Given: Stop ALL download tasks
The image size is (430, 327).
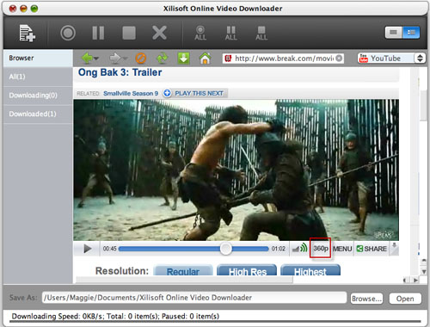Looking at the screenshot, I should 261,33.
